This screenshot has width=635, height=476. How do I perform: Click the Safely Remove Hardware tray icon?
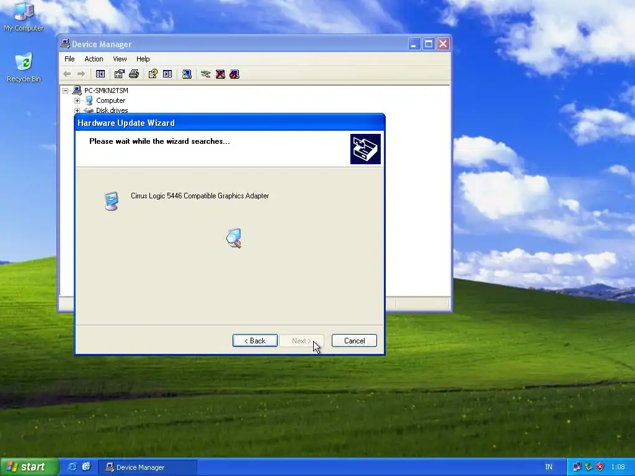click(588, 467)
